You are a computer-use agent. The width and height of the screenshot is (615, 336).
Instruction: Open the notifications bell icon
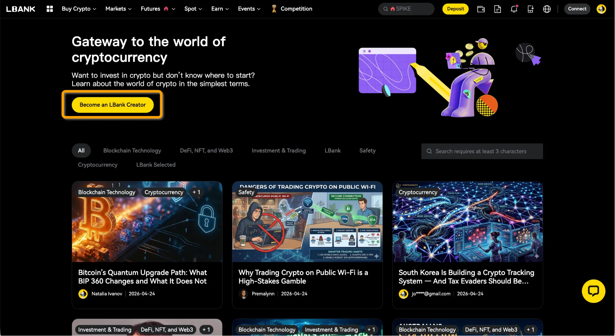[x=514, y=9]
